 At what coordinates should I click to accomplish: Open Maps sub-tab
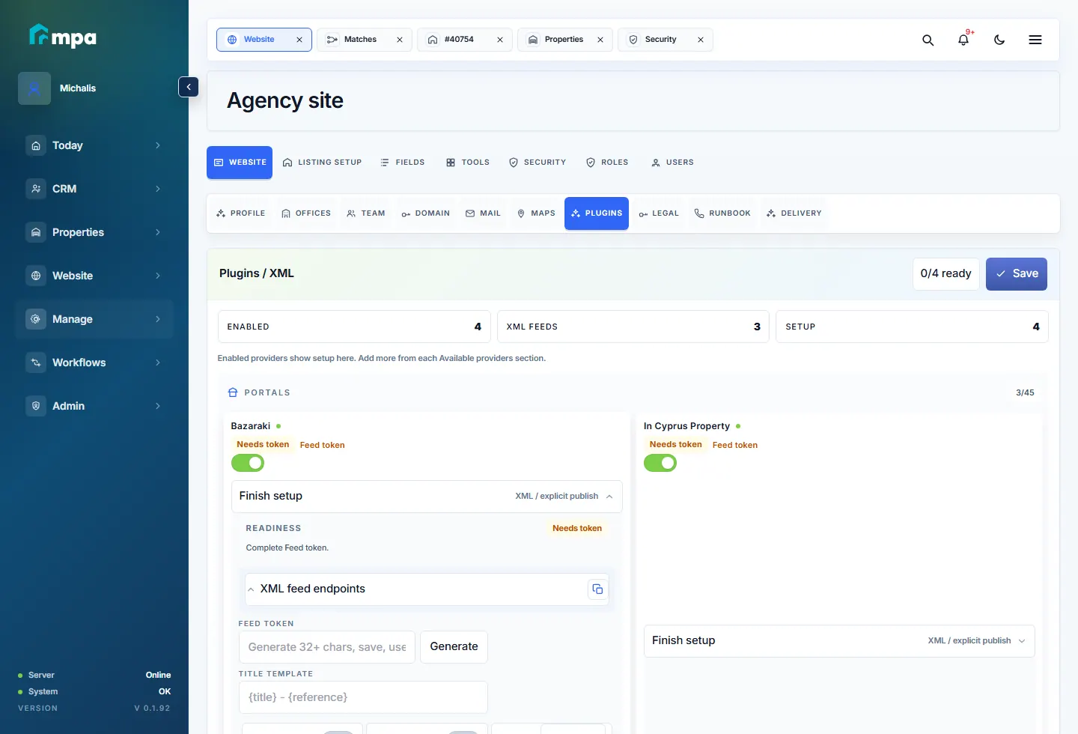click(x=536, y=213)
